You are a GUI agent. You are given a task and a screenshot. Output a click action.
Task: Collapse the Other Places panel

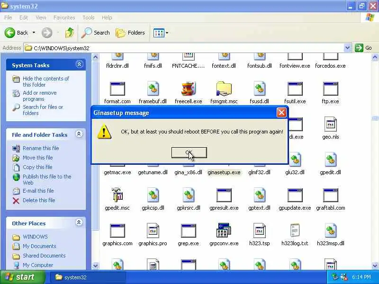(x=79, y=222)
